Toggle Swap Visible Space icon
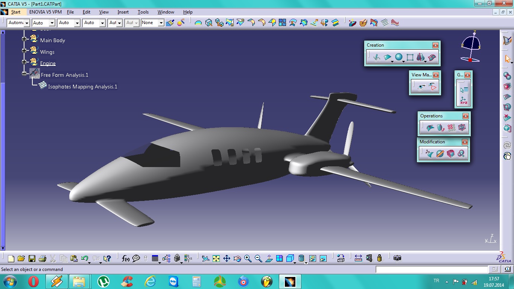 pos(323,259)
